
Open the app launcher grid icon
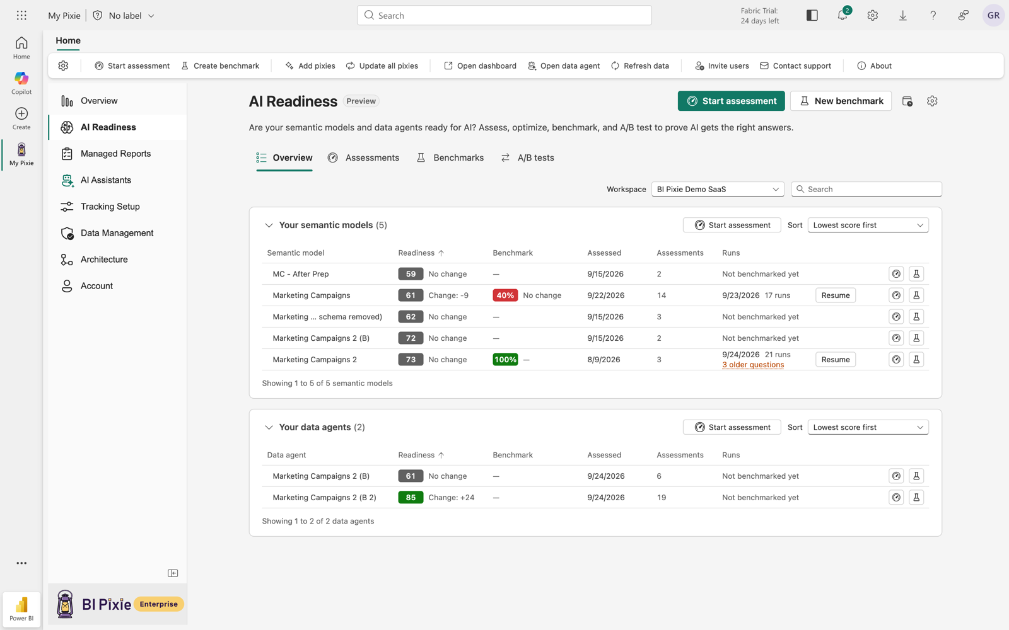(x=21, y=15)
